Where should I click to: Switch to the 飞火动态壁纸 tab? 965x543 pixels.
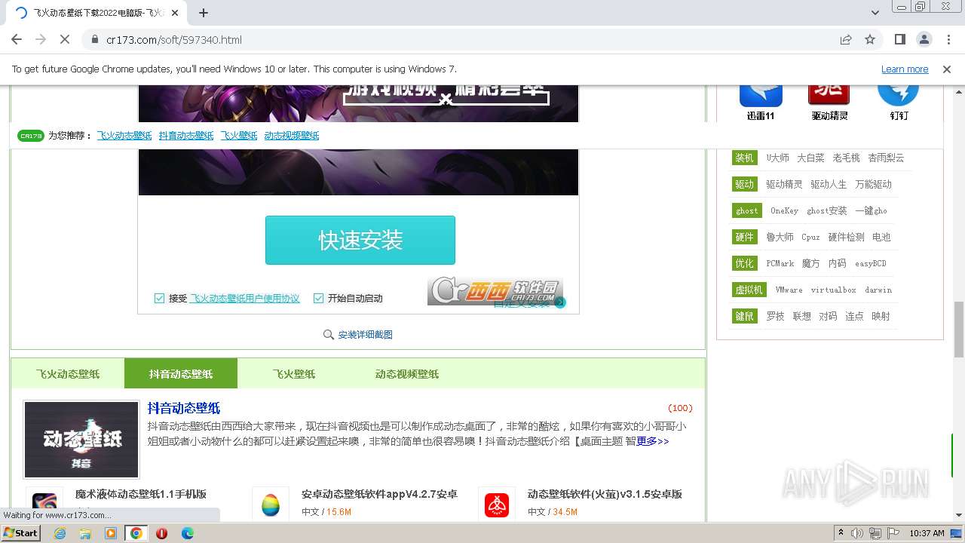click(x=68, y=374)
